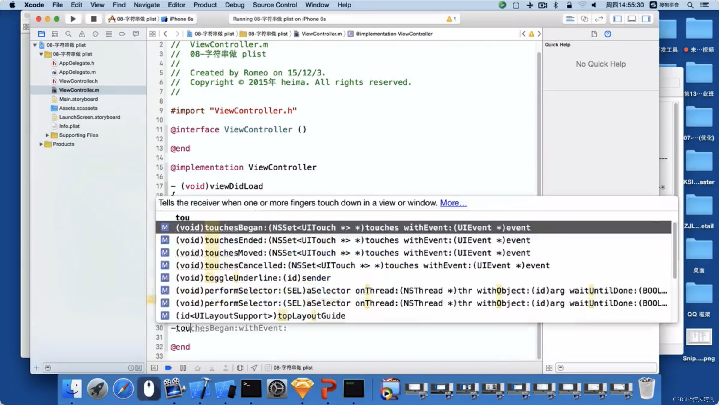This screenshot has width=719, height=405.
Task: Select topLayoutGuide completion
Action: coord(413,316)
